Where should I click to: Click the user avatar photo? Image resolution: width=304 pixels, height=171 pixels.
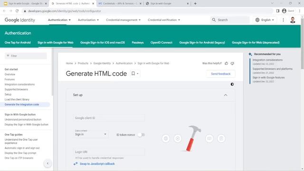click(x=293, y=20)
